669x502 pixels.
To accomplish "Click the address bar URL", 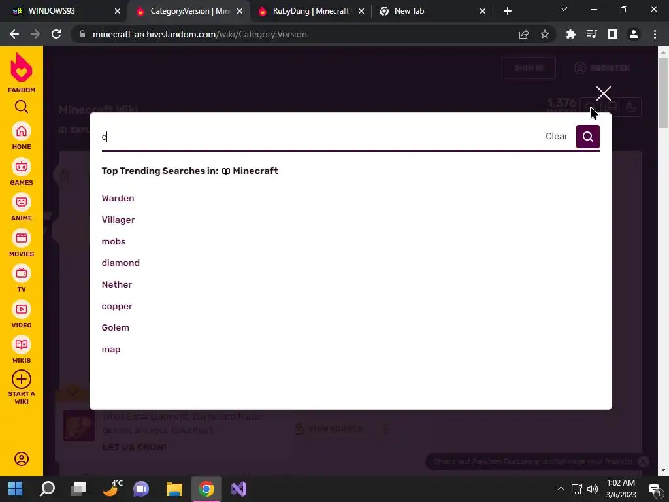I will [x=200, y=34].
